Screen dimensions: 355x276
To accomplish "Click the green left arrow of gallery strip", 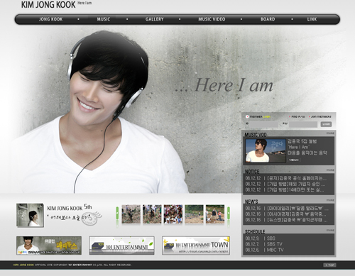I will [117, 214].
